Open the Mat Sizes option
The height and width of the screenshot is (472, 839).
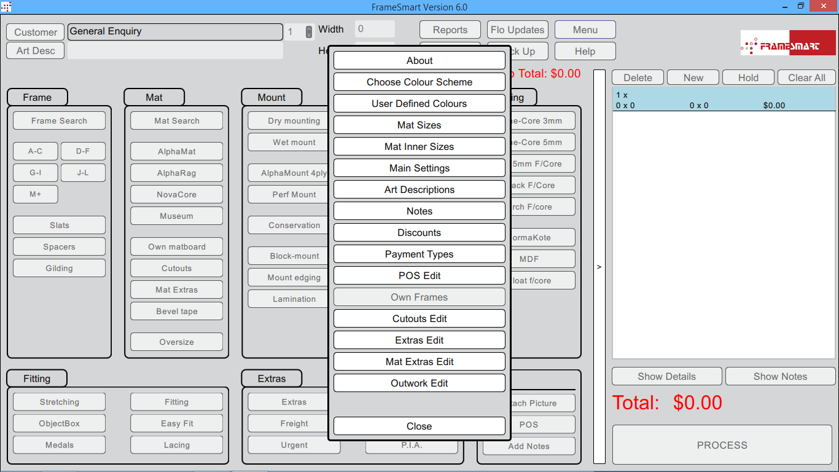click(x=419, y=125)
